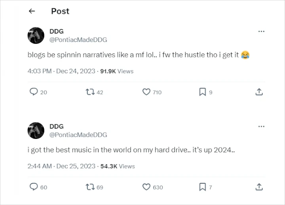Reply to the blogs spinnin narratives post
The width and height of the screenshot is (285, 205).
34,92
